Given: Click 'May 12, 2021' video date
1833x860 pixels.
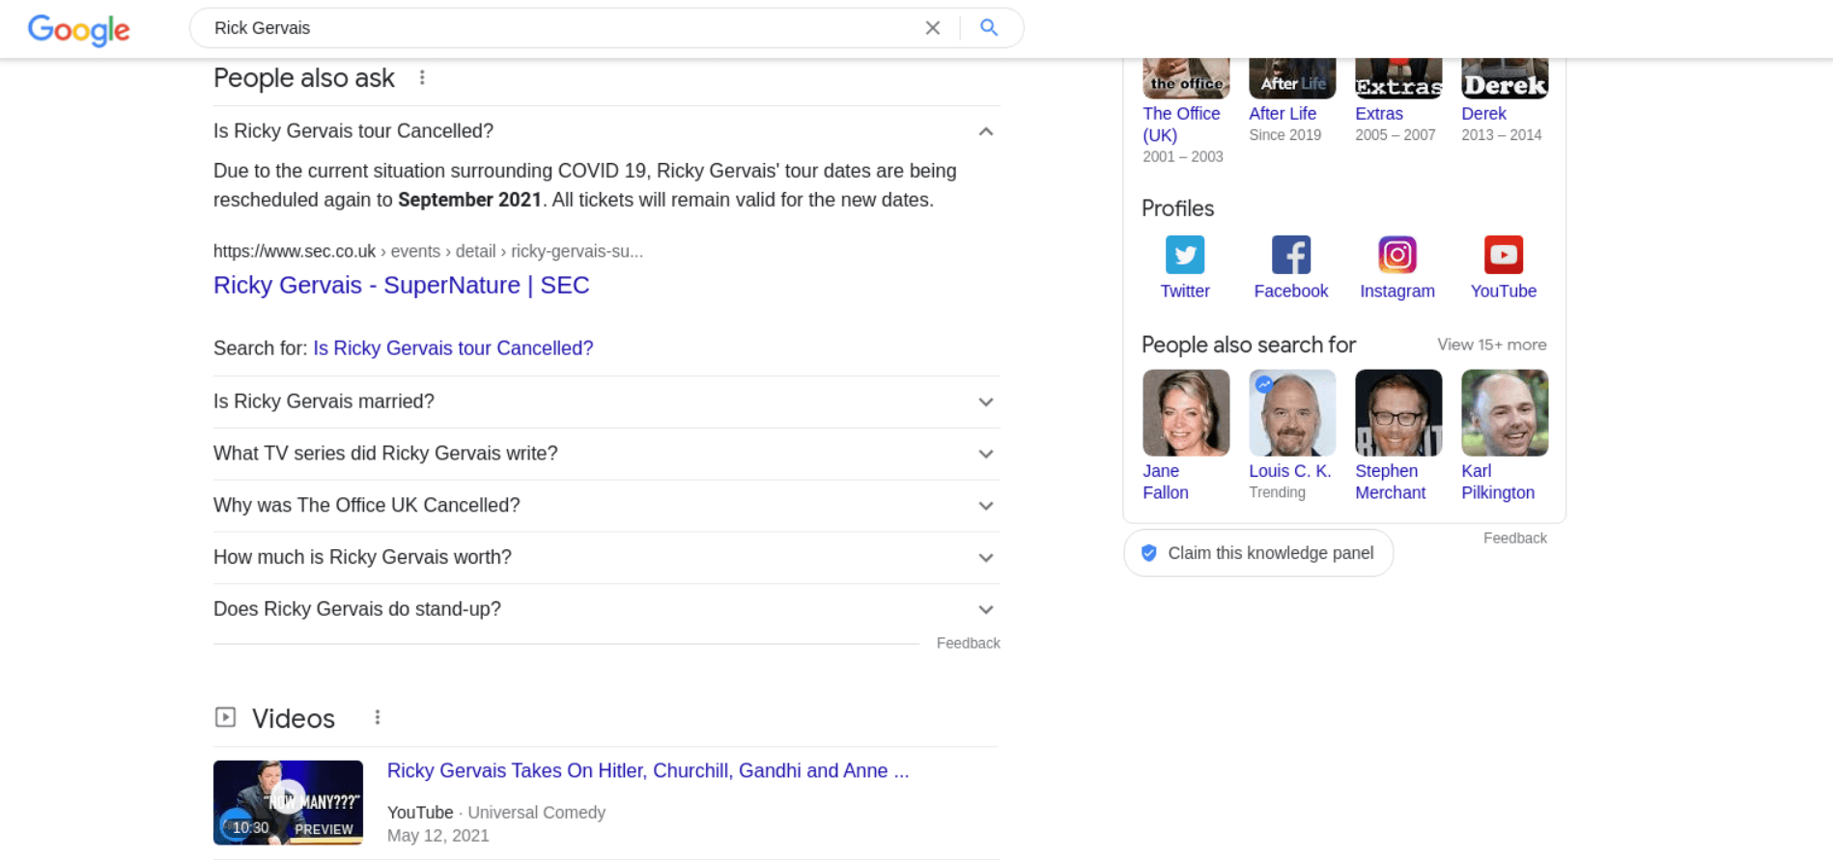Looking at the screenshot, I should [438, 836].
